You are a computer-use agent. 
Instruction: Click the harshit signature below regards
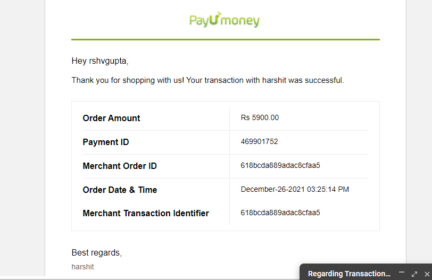pyautogui.click(x=82, y=267)
